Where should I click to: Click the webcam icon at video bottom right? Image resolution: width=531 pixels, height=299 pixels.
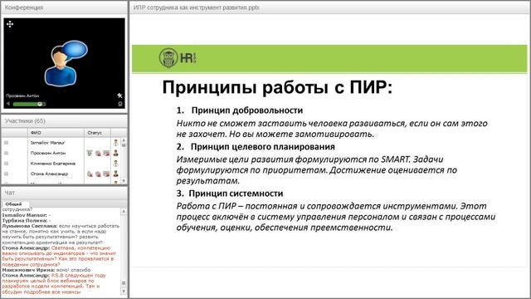click(119, 104)
